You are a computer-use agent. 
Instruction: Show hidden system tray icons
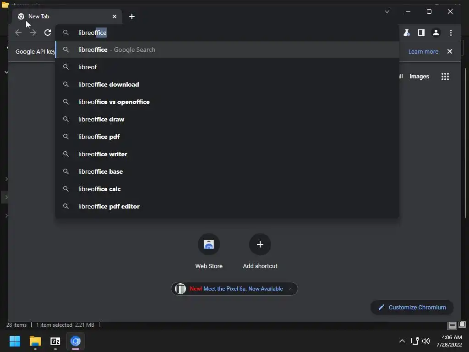tap(402, 341)
